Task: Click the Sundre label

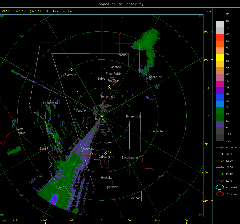Action: 81,110
